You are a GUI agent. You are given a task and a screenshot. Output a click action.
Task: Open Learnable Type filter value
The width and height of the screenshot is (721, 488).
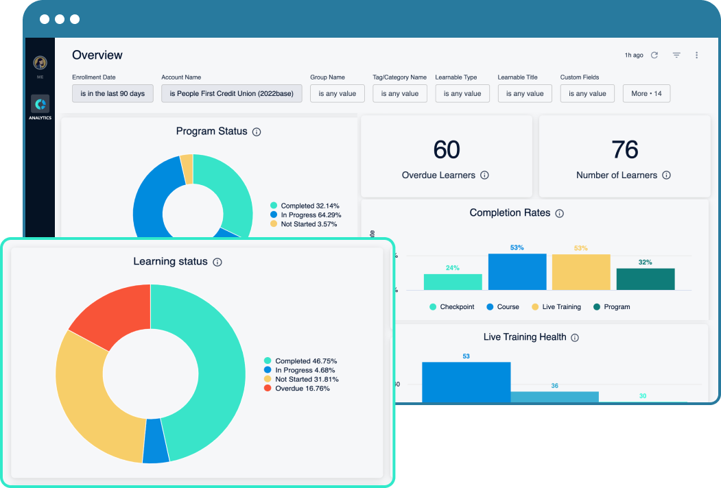[462, 93]
